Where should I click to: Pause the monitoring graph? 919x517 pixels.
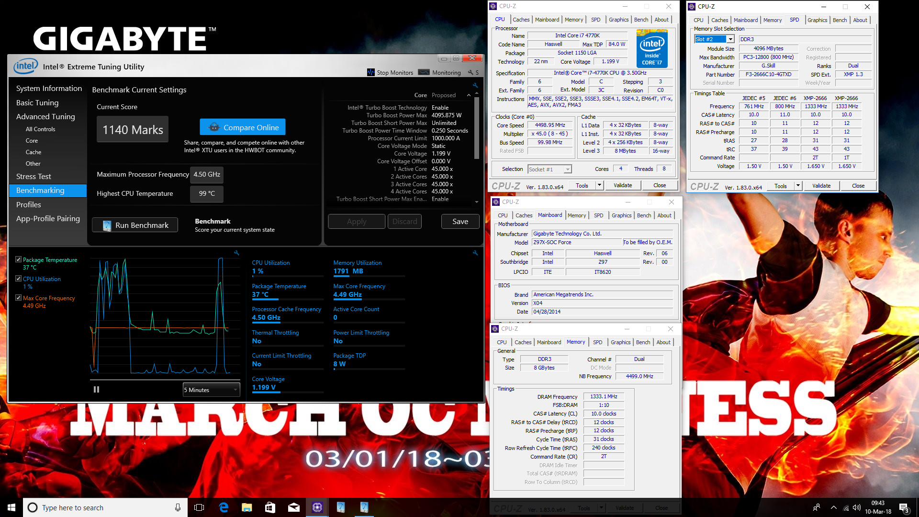96,390
